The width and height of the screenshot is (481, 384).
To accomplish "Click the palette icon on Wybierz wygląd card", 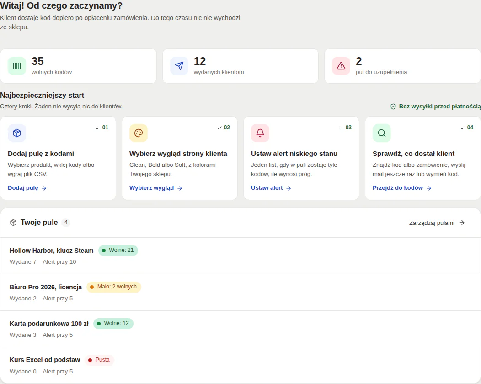I will point(139,133).
